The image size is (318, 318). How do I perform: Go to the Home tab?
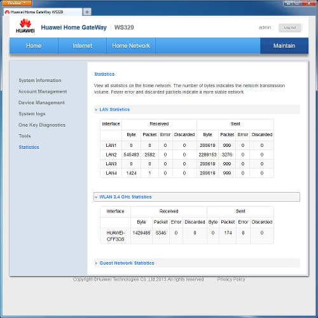click(34, 46)
